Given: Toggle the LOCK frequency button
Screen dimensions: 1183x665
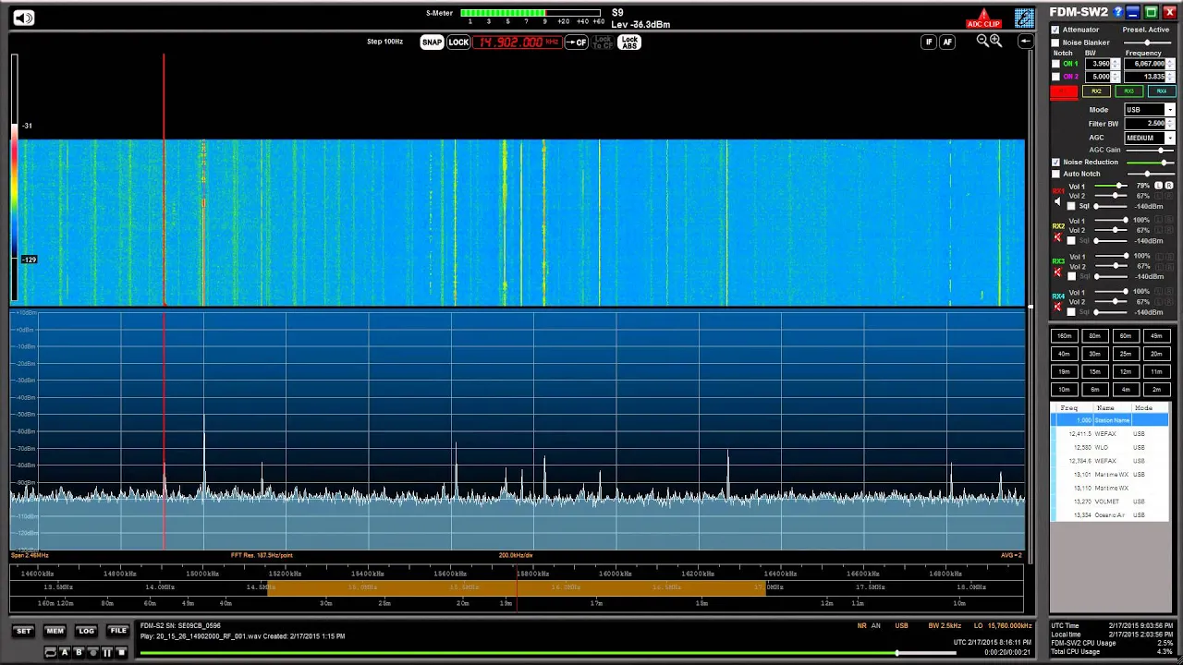Looking at the screenshot, I should 458,42.
